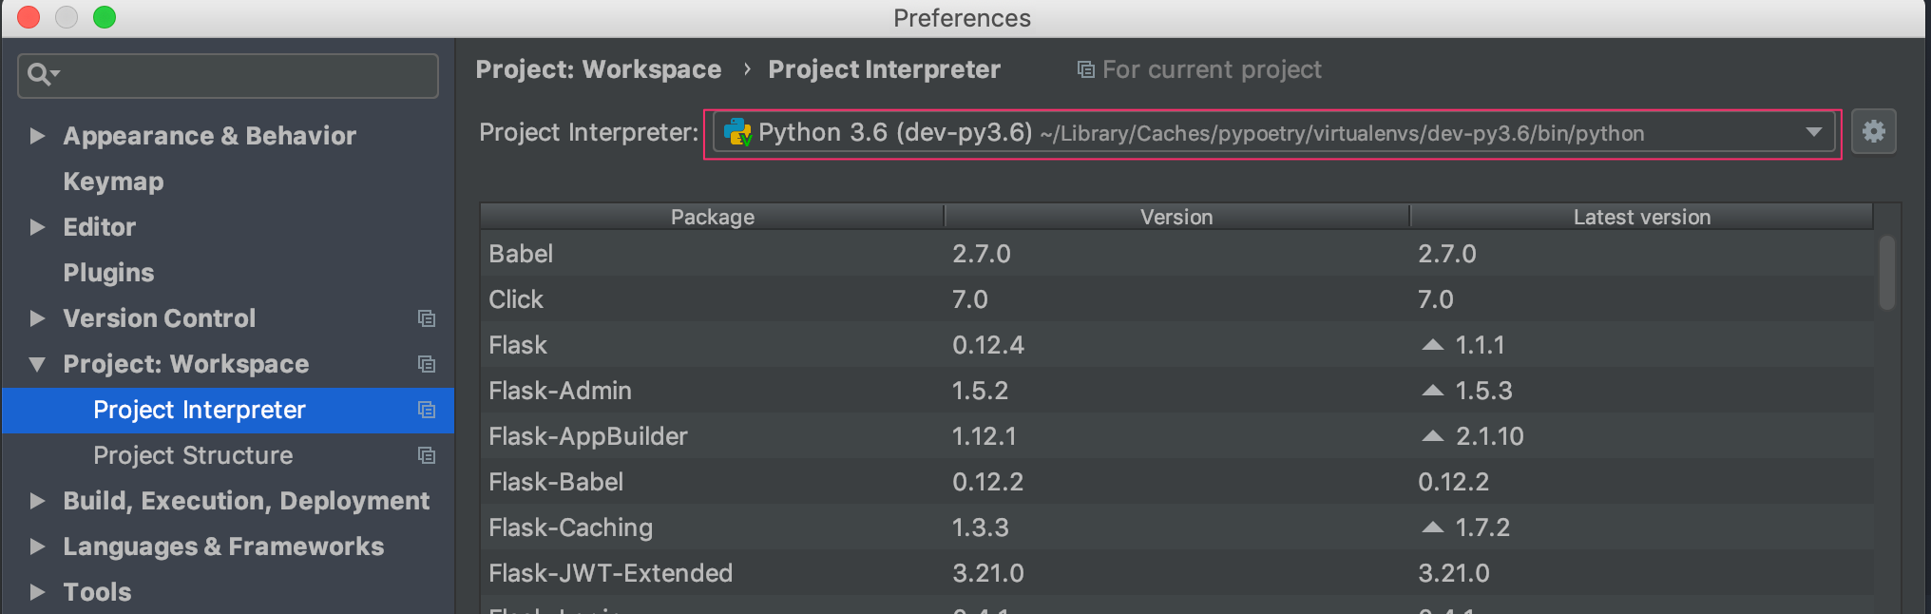Click the Project Interpreter field label
This screenshot has height=614, width=1931.
tap(589, 132)
